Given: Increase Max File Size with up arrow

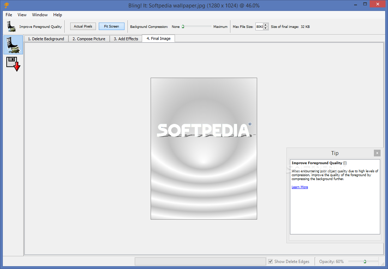Looking at the screenshot, I should (x=266, y=25).
